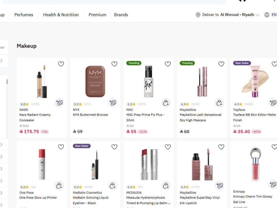Click Best Seller badge on theBalm eyeliner

coord(82,146)
